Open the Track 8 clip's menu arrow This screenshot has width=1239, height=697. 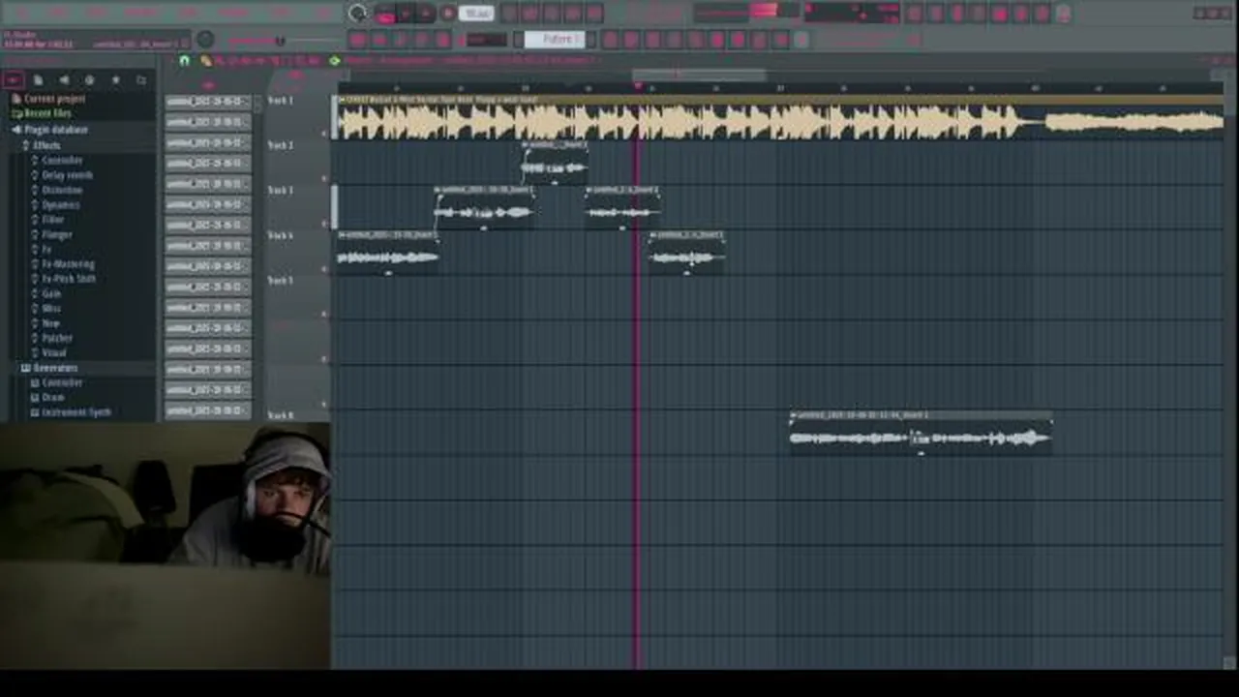[794, 415]
